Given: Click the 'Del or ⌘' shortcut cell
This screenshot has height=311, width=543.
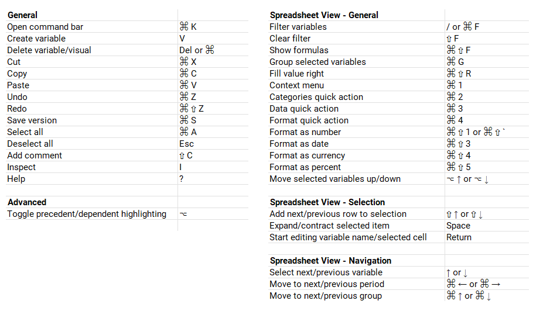Looking at the screenshot, I should point(197,50).
